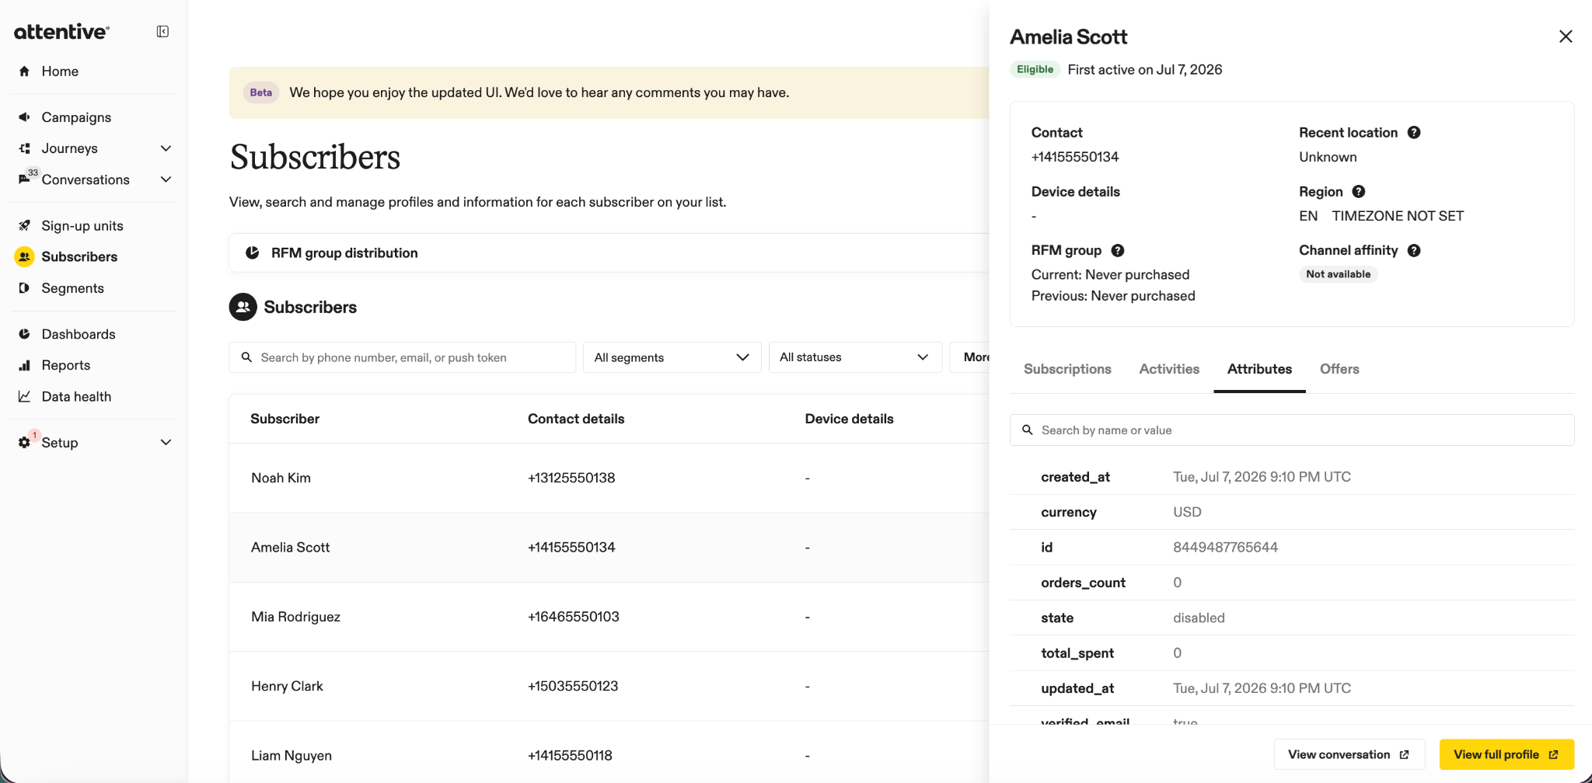The image size is (1592, 783).
Task: Click the created_at attribute row
Action: coord(1292,477)
